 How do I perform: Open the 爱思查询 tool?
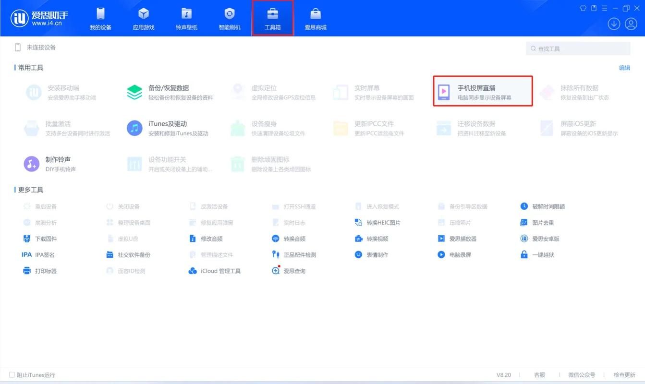coord(289,271)
